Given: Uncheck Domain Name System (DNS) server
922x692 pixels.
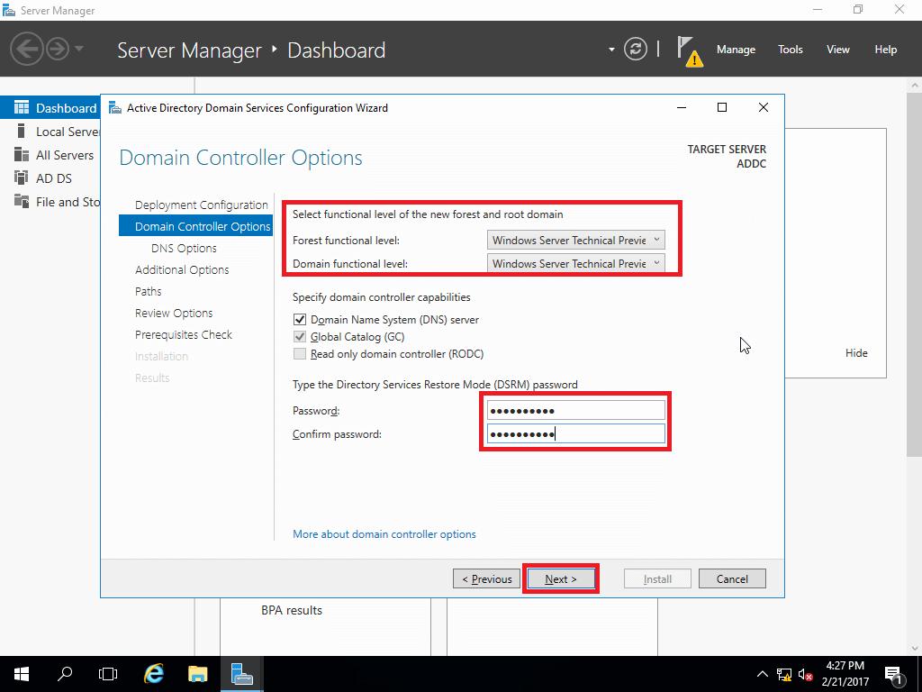Looking at the screenshot, I should point(300,320).
